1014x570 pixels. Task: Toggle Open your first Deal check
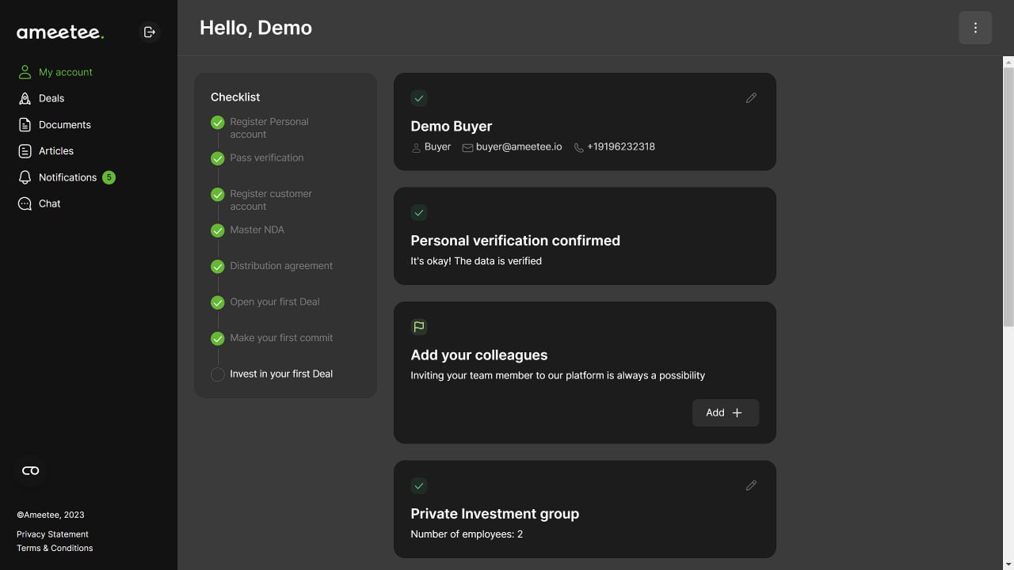(x=217, y=302)
